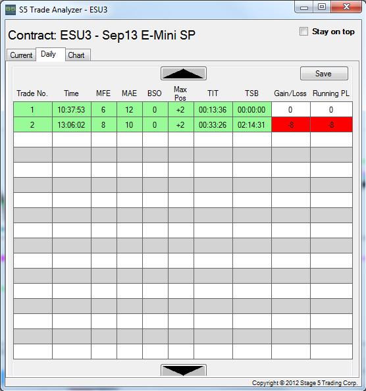The width and height of the screenshot is (366, 391).
Task: Click the up arrow button above table
Action: [184, 73]
